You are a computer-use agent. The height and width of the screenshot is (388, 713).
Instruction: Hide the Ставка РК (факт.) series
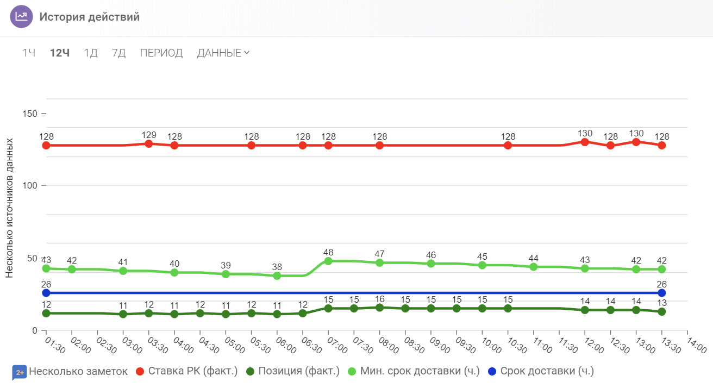193,372
